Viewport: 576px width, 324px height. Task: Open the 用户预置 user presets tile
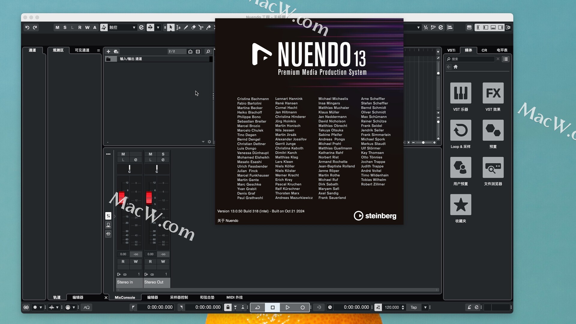[460, 167]
